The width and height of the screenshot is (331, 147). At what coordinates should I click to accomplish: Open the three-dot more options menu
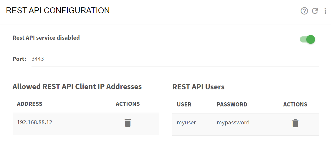pos(325,11)
